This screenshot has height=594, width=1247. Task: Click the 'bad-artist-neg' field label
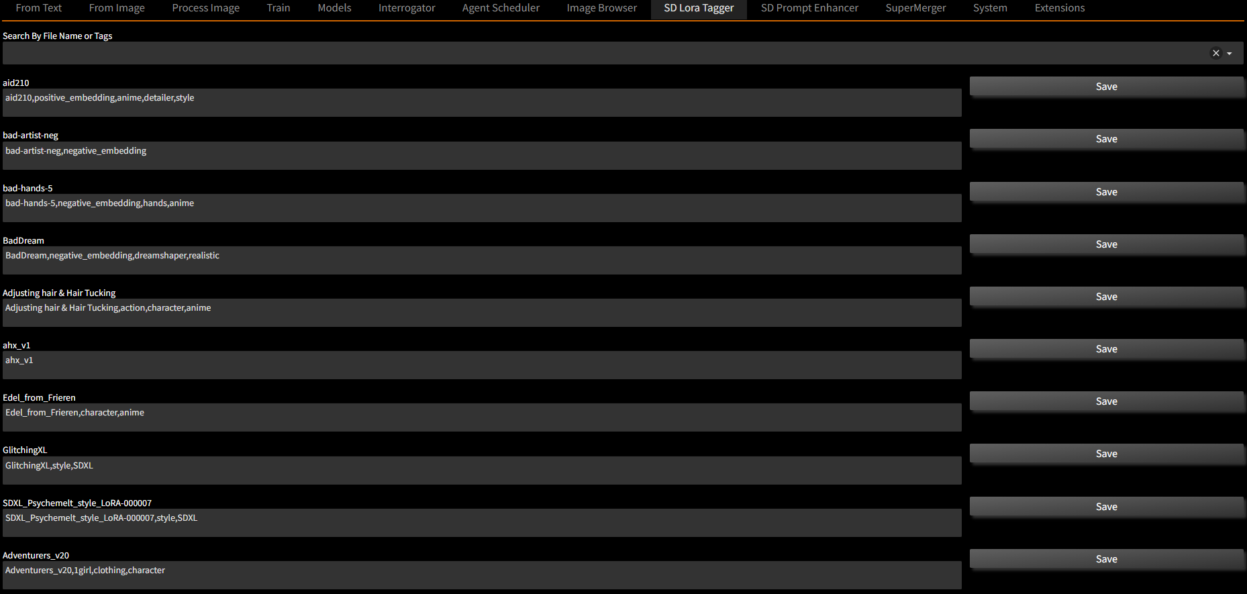(x=30, y=136)
